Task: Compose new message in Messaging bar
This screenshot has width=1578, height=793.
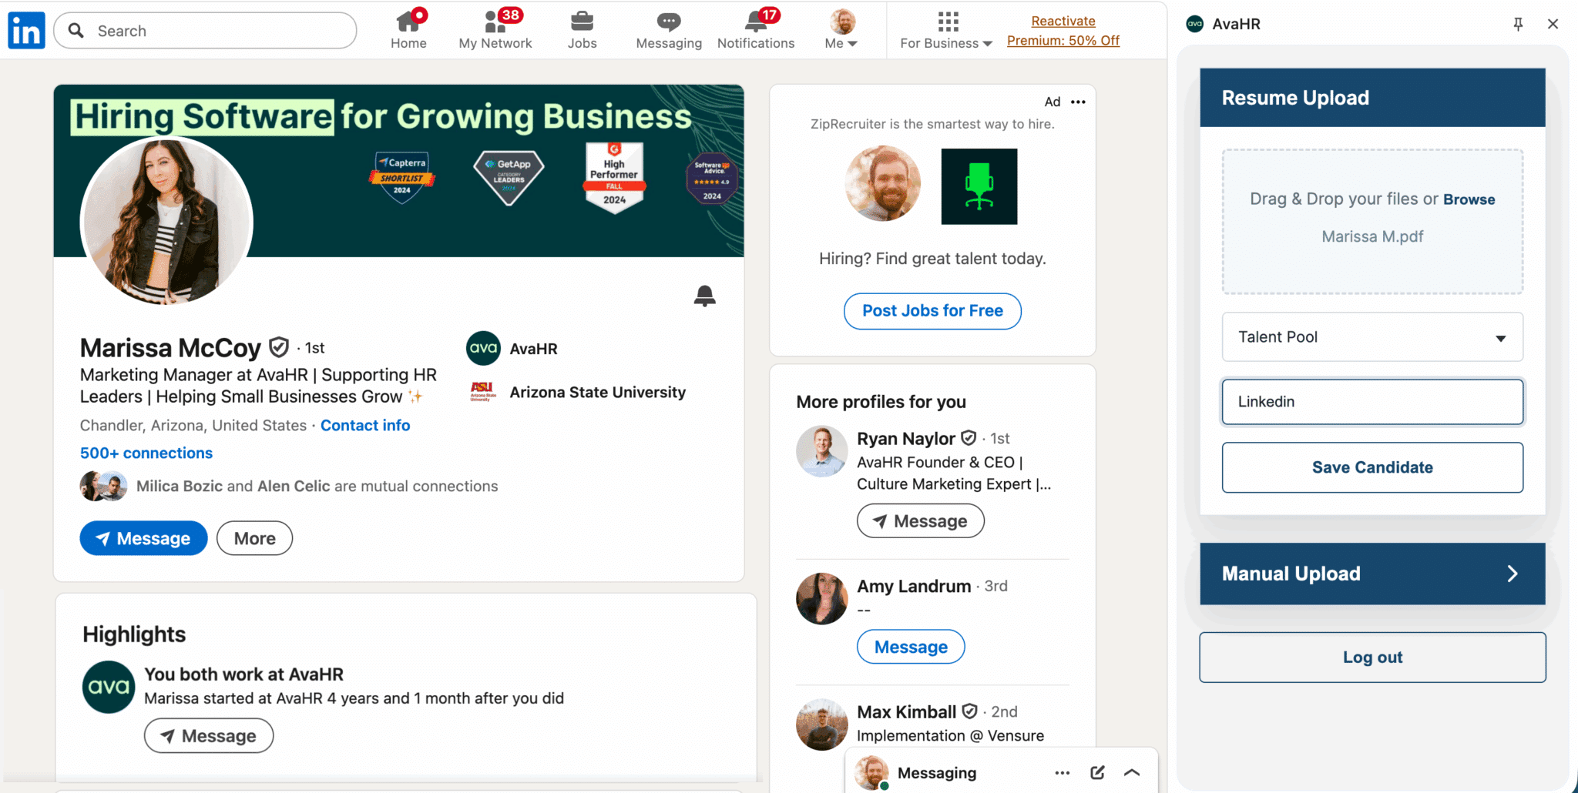Action: pos(1097,772)
